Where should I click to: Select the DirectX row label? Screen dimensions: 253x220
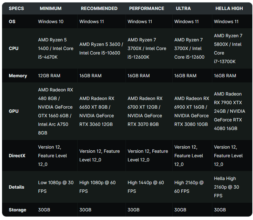click(17, 156)
